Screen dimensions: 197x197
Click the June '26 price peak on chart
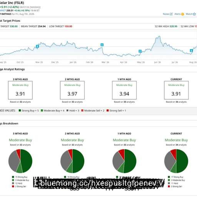click(x=159, y=37)
